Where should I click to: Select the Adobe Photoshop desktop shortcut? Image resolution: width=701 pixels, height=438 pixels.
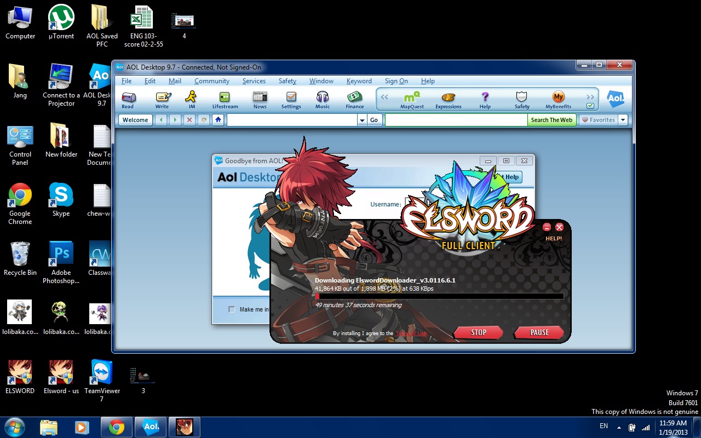click(61, 263)
